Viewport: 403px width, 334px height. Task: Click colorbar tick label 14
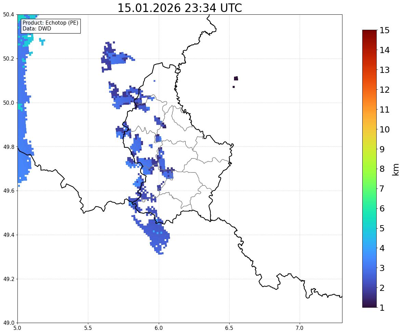(385, 50)
